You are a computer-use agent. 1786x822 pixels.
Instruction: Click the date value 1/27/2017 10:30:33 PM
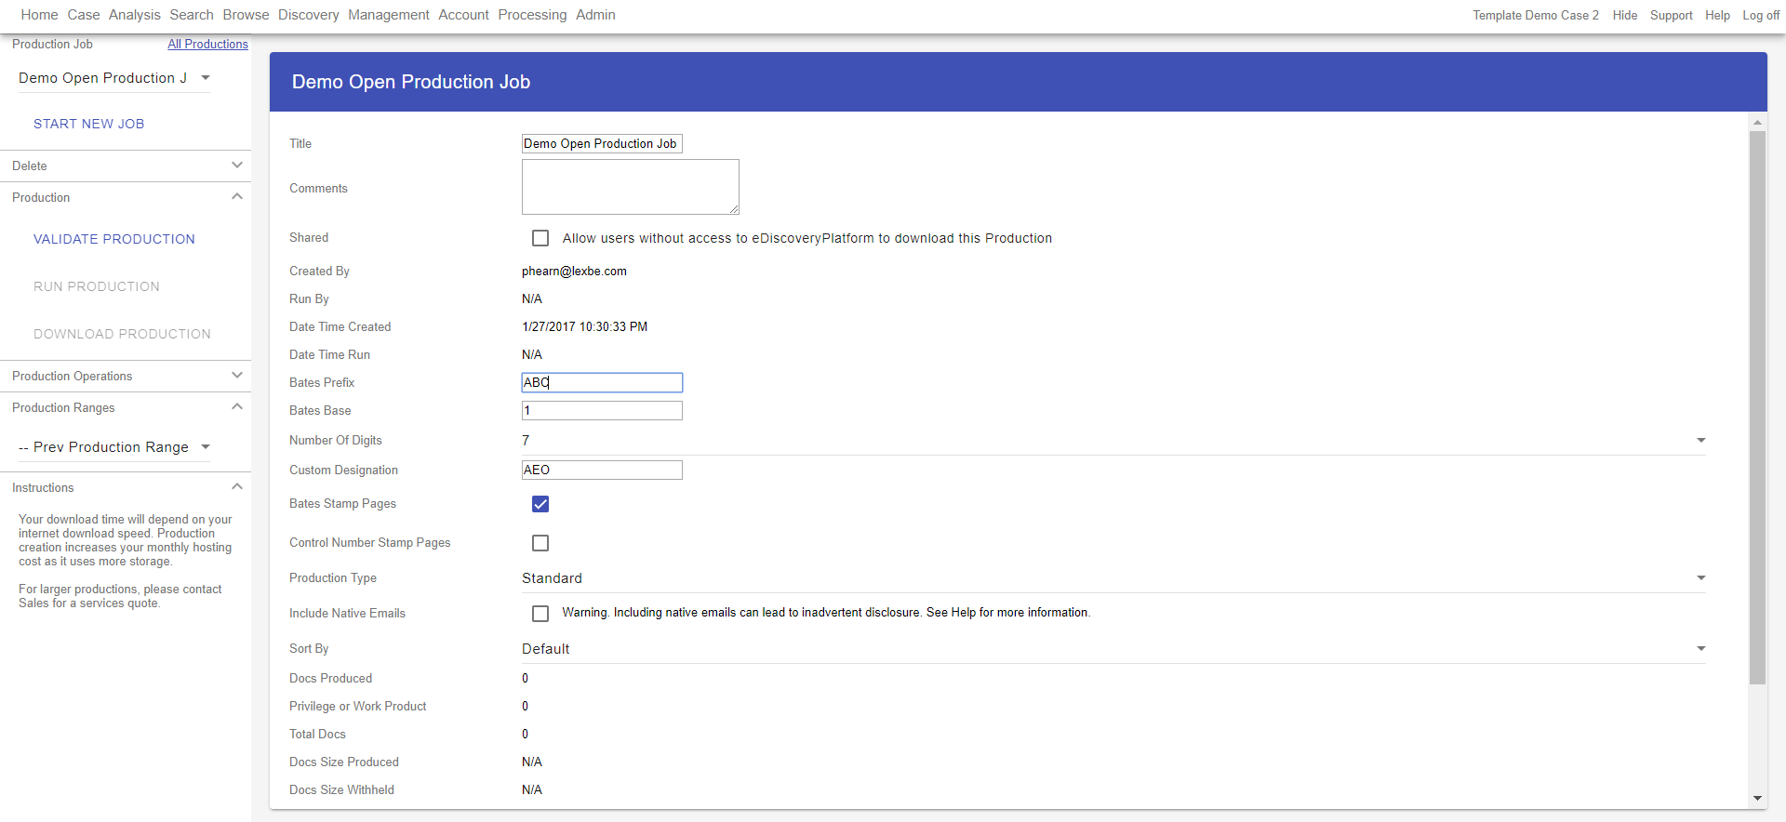click(x=584, y=327)
